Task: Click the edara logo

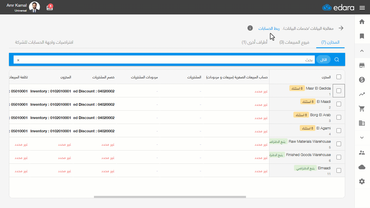Action: pyautogui.click(x=338, y=8)
